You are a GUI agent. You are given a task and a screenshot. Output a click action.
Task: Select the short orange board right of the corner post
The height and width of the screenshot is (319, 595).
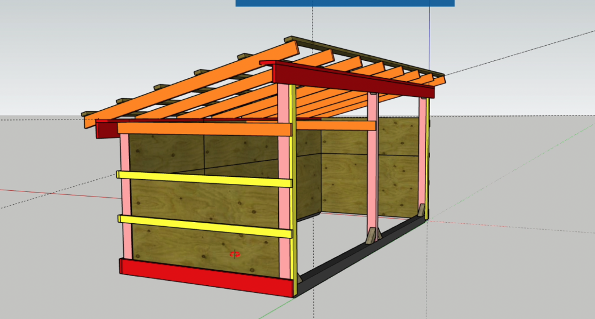coord(335,125)
